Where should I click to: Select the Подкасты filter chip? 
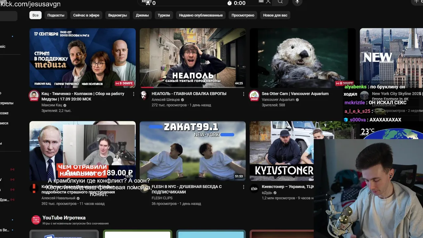(x=56, y=15)
